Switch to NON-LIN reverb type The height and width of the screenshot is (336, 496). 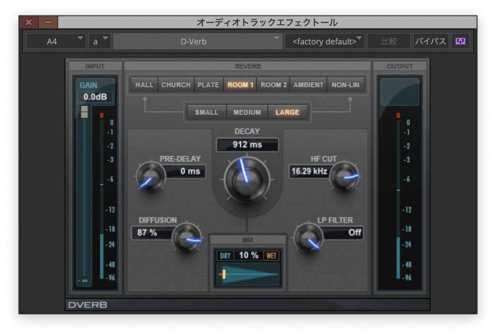point(345,85)
